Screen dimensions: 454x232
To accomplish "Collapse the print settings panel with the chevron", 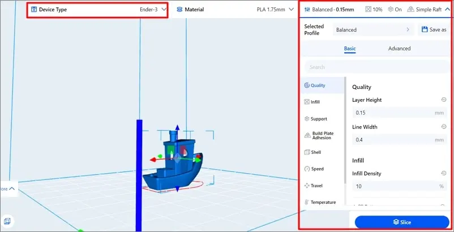I will click(447, 10).
